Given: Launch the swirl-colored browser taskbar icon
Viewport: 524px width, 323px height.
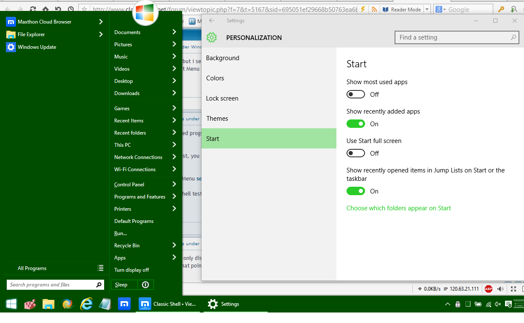Looking at the screenshot, I should 67,304.
